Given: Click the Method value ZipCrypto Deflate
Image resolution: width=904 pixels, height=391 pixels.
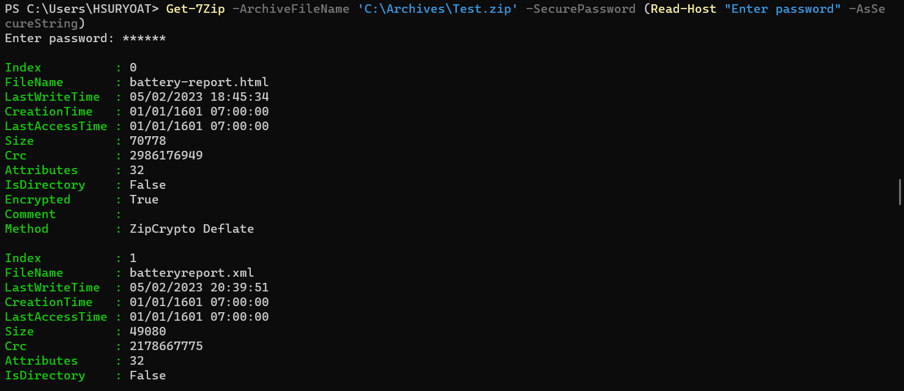Looking at the screenshot, I should coord(191,229).
